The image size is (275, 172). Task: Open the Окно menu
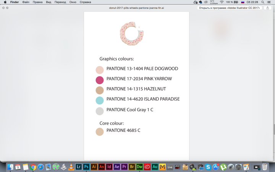point(73,2)
